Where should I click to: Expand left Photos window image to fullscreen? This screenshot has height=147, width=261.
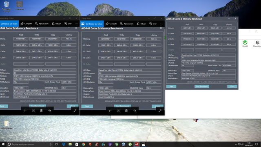(75, 111)
